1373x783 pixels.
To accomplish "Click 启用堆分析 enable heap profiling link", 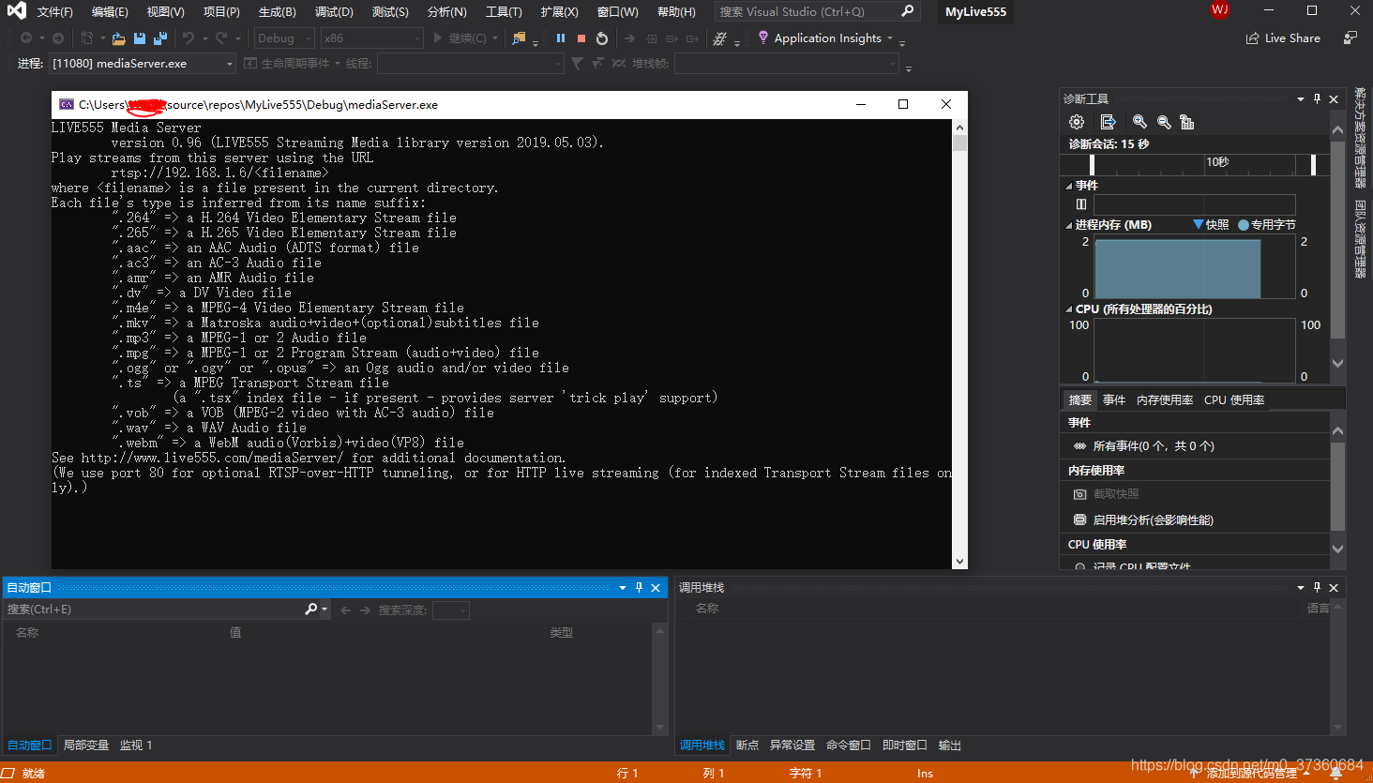I will point(1153,520).
